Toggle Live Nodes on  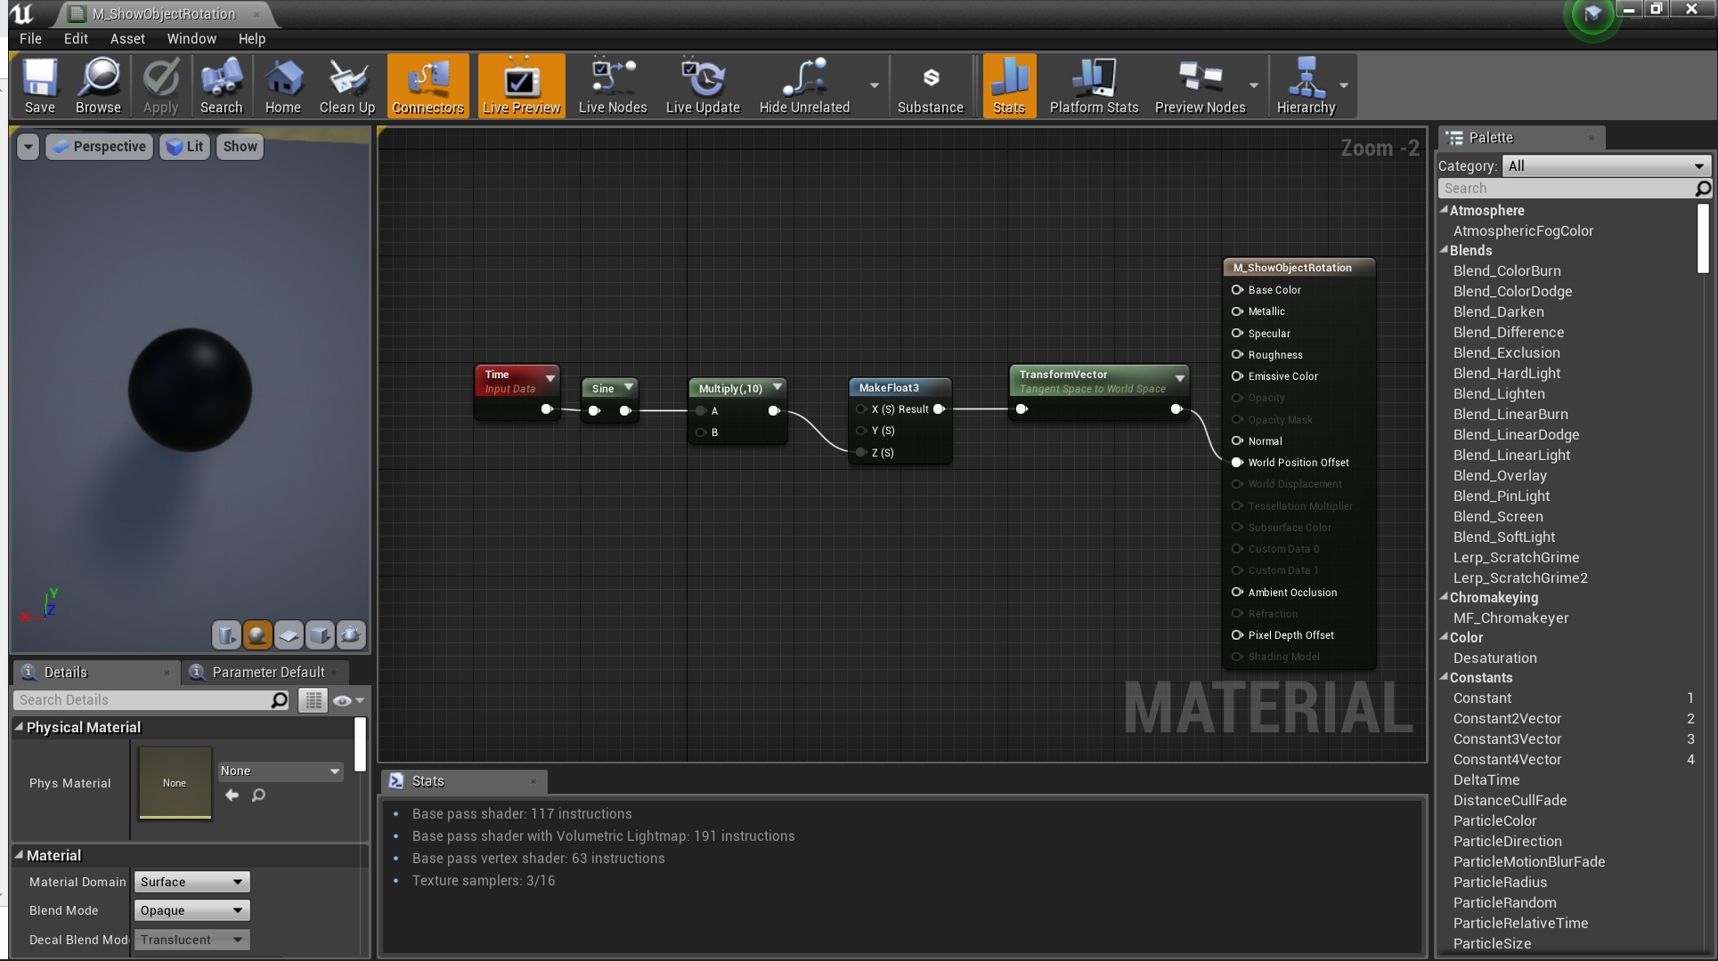tap(613, 85)
